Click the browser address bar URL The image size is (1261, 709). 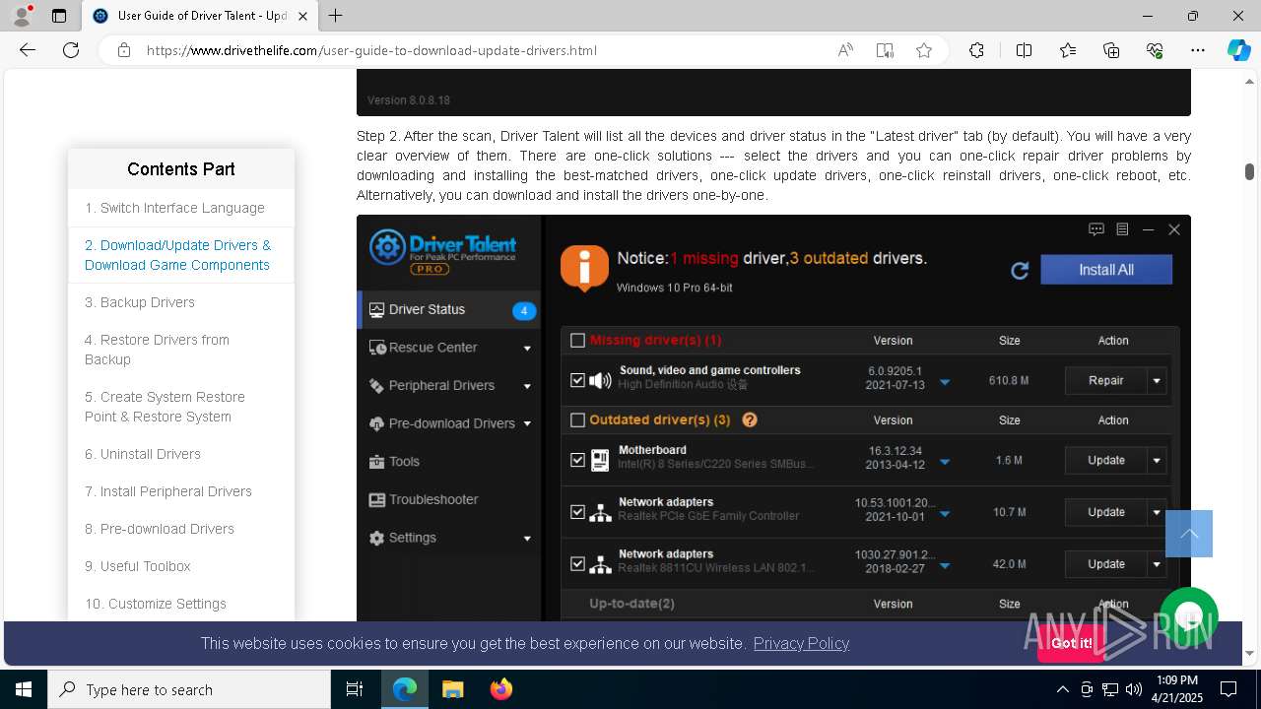[371, 50]
